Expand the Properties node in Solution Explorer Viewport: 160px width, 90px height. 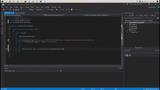(x=127, y=24)
